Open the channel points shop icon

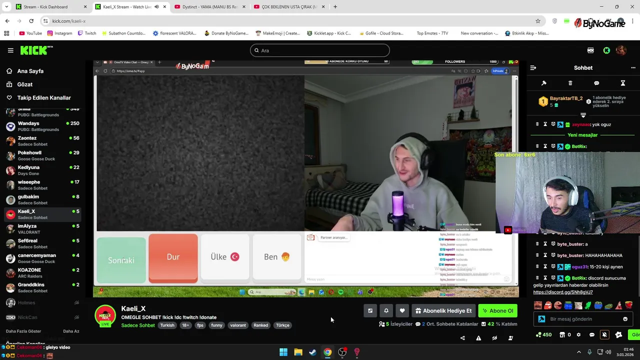pos(562,335)
